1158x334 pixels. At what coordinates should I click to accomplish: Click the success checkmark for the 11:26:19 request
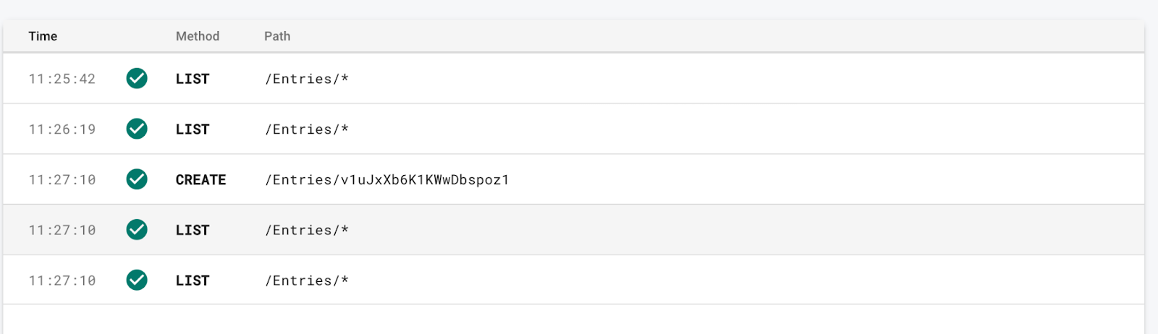pyautogui.click(x=137, y=129)
